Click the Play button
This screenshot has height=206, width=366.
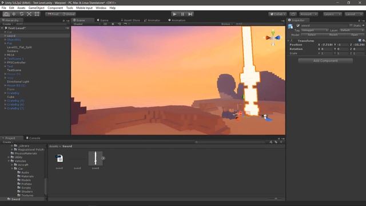(174, 14)
